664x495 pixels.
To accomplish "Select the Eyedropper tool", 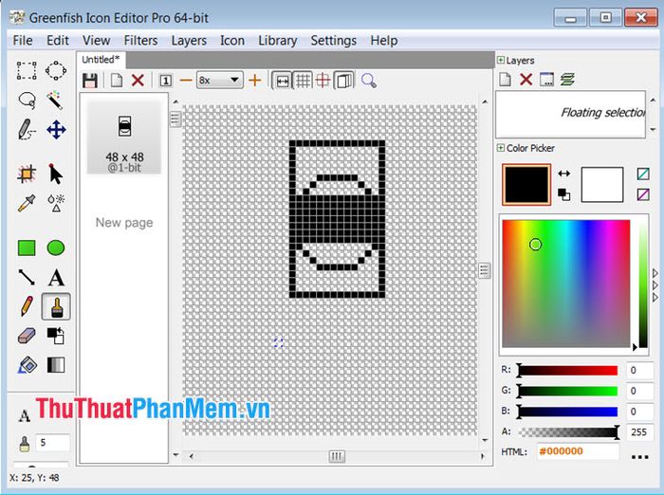I will click(x=27, y=203).
